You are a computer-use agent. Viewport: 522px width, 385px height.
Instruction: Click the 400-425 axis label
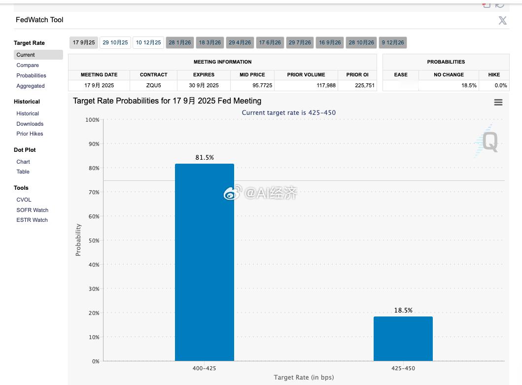click(x=204, y=368)
